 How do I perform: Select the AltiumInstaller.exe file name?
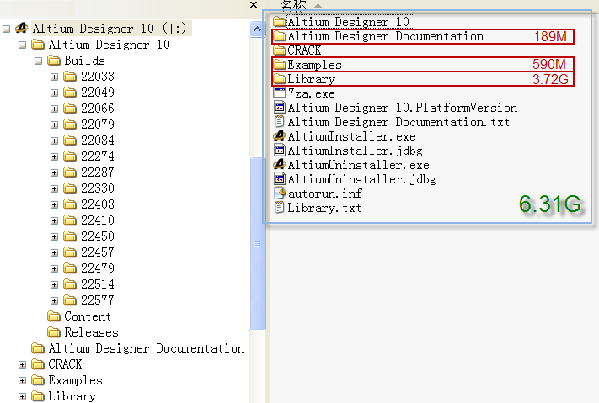click(x=352, y=136)
